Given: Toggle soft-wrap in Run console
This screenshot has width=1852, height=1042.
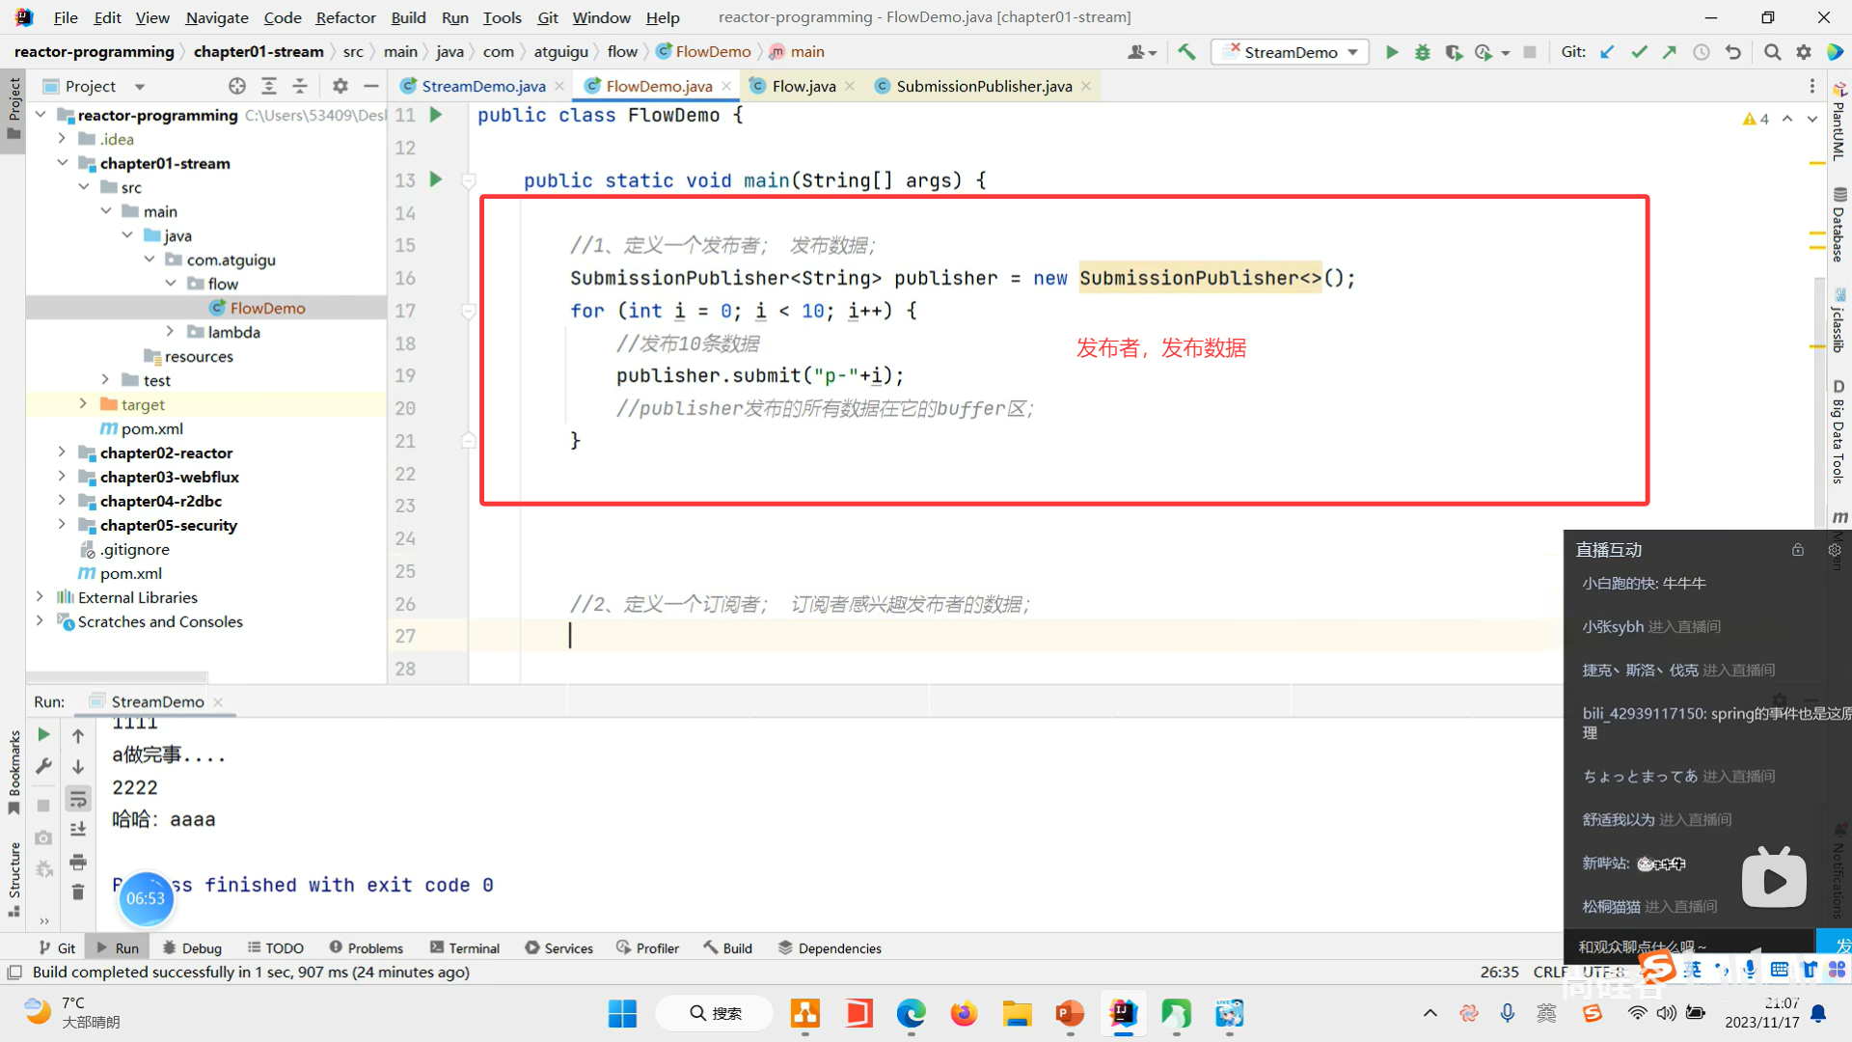Looking at the screenshot, I should [78, 799].
